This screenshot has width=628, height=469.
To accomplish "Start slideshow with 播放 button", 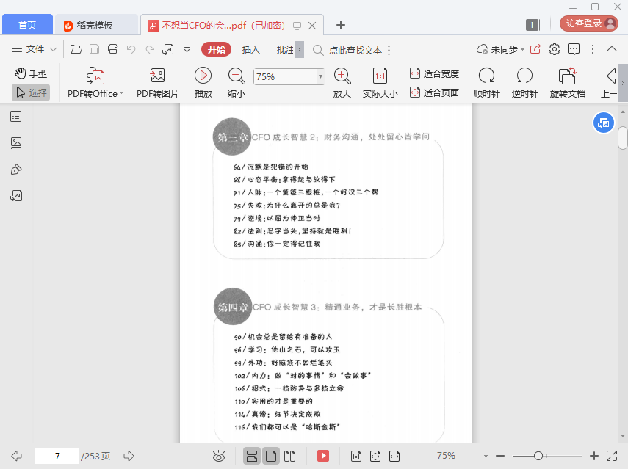I will pos(203,83).
